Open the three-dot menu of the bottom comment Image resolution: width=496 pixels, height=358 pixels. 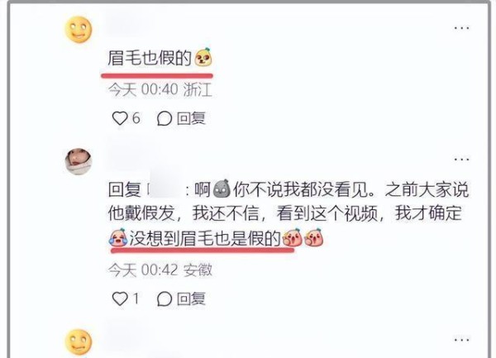(x=461, y=340)
